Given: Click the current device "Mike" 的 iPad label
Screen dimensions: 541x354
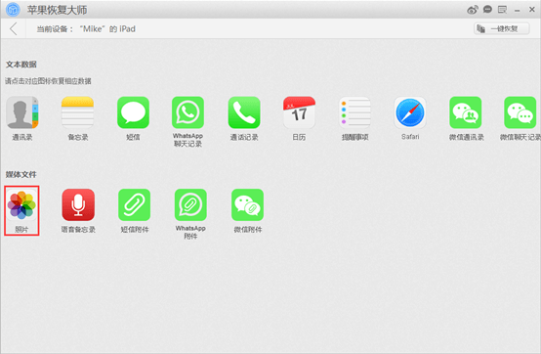Looking at the screenshot, I should point(86,29).
